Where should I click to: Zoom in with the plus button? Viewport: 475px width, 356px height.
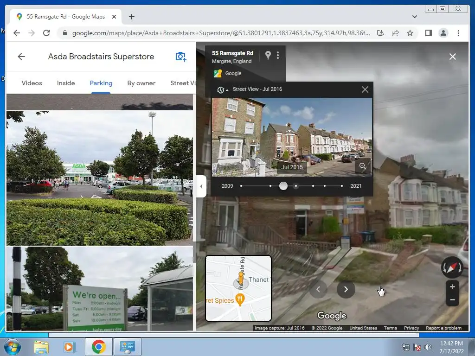coord(452,286)
